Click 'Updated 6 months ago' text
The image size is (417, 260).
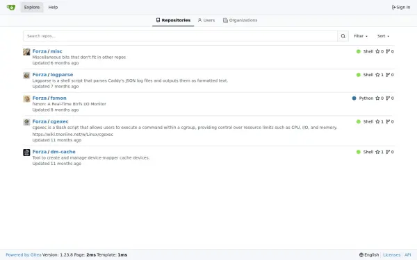[x=56, y=63]
